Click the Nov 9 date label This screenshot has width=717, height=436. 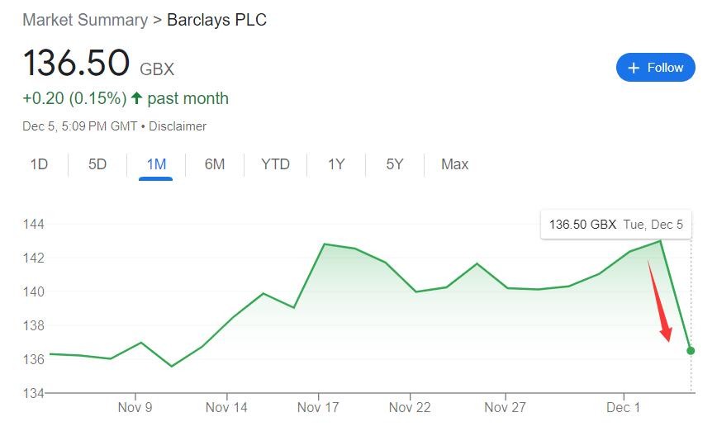click(x=135, y=407)
